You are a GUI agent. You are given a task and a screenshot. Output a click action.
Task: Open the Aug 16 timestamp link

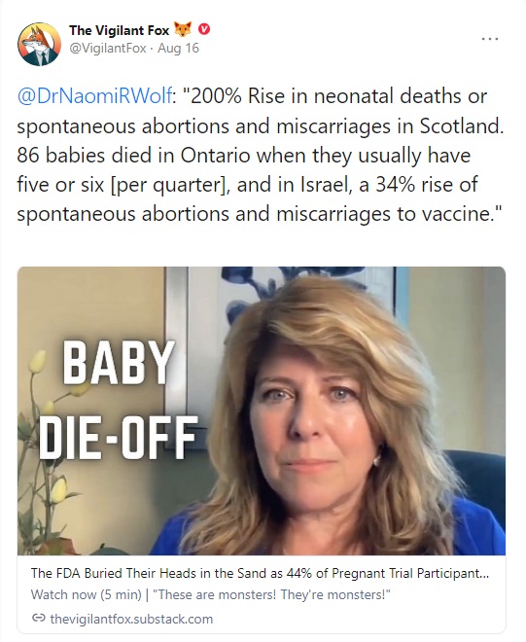point(179,49)
